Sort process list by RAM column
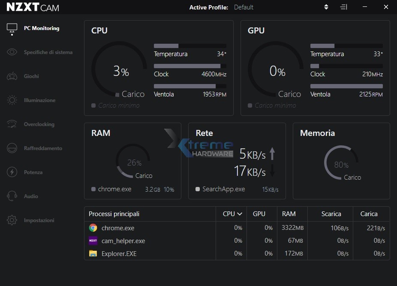The width and height of the screenshot is (397, 286). (x=289, y=214)
